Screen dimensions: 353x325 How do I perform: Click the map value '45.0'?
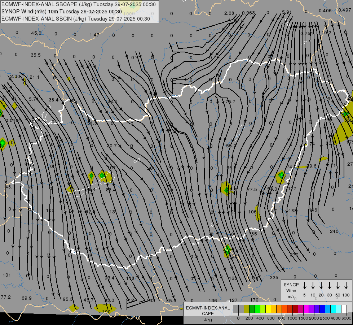(36, 33)
